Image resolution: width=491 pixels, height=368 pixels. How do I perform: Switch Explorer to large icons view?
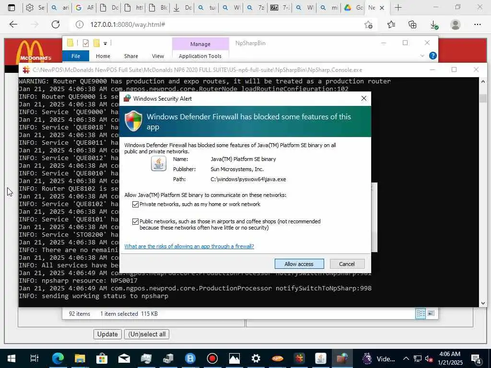point(431,313)
